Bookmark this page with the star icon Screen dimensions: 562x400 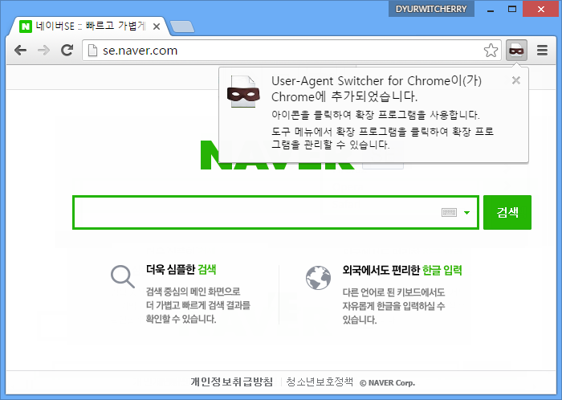pyautogui.click(x=491, y=51)
